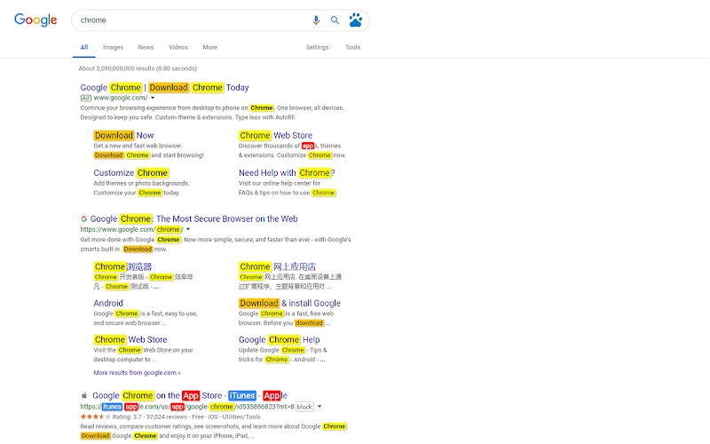Image resolution: width=710 pixels, height=444 pixels.
Task: Switch to the Videos tab
Action: click(x=178, y=47)
